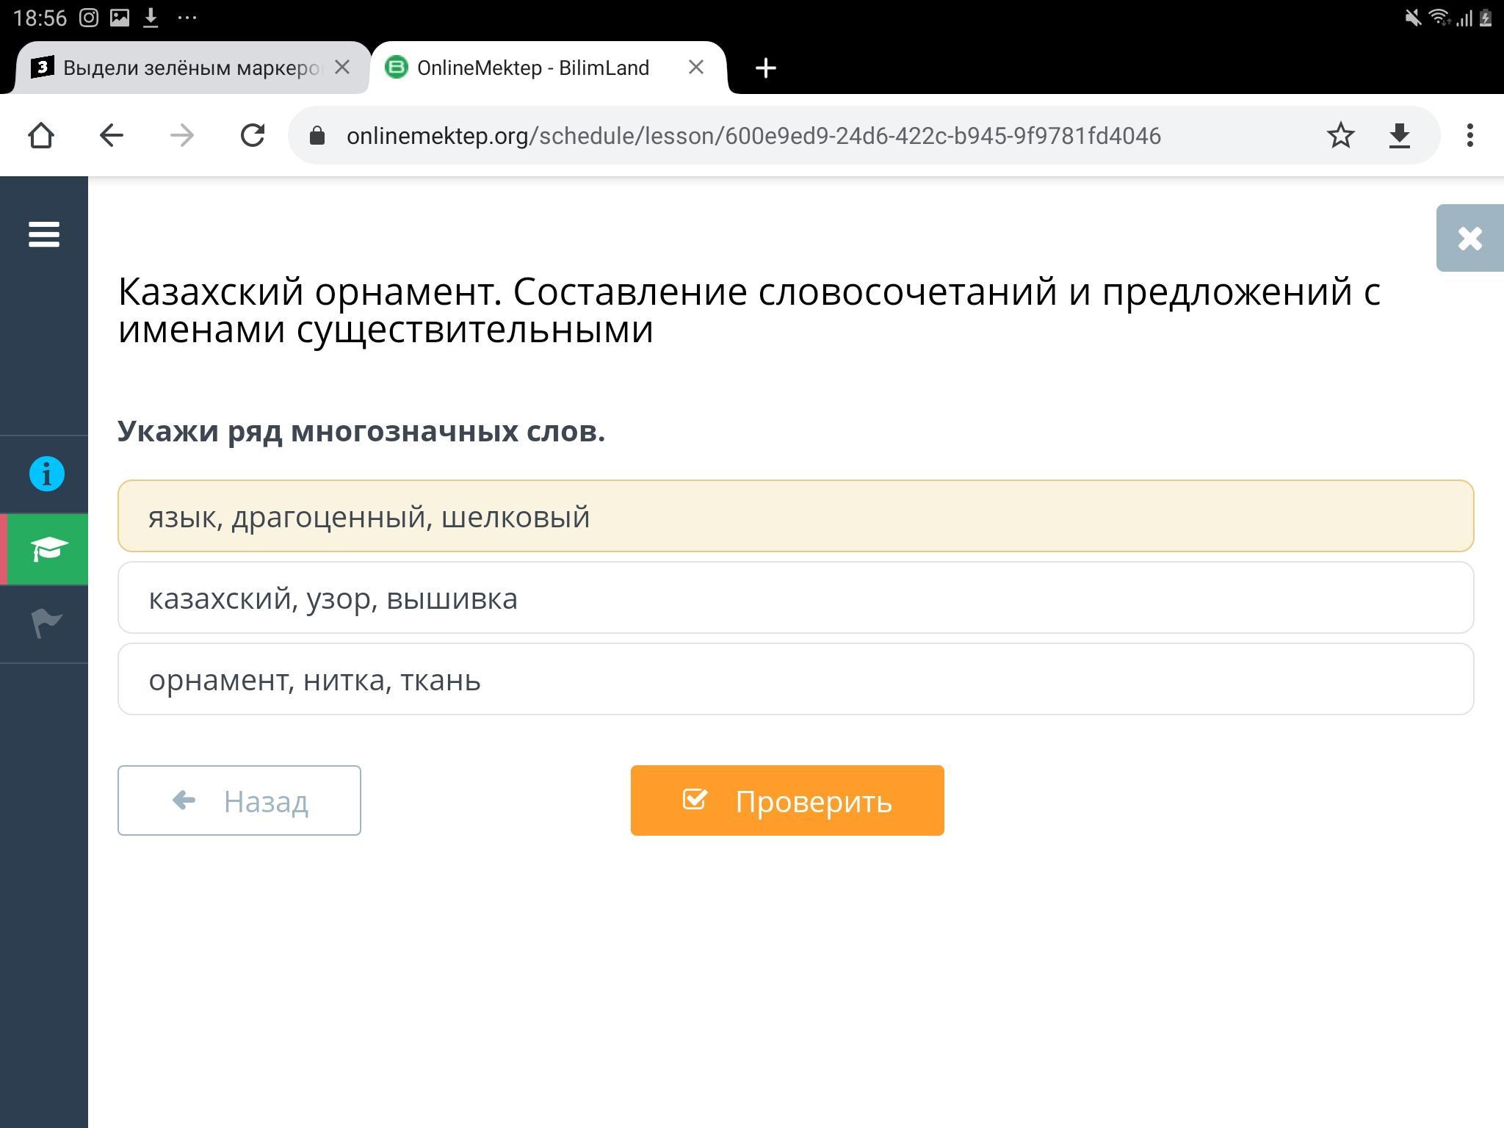Select the graduation cap lesson icon
Image resolution: width=1504 pixels, height=1128 pixels.
(46, 549)
